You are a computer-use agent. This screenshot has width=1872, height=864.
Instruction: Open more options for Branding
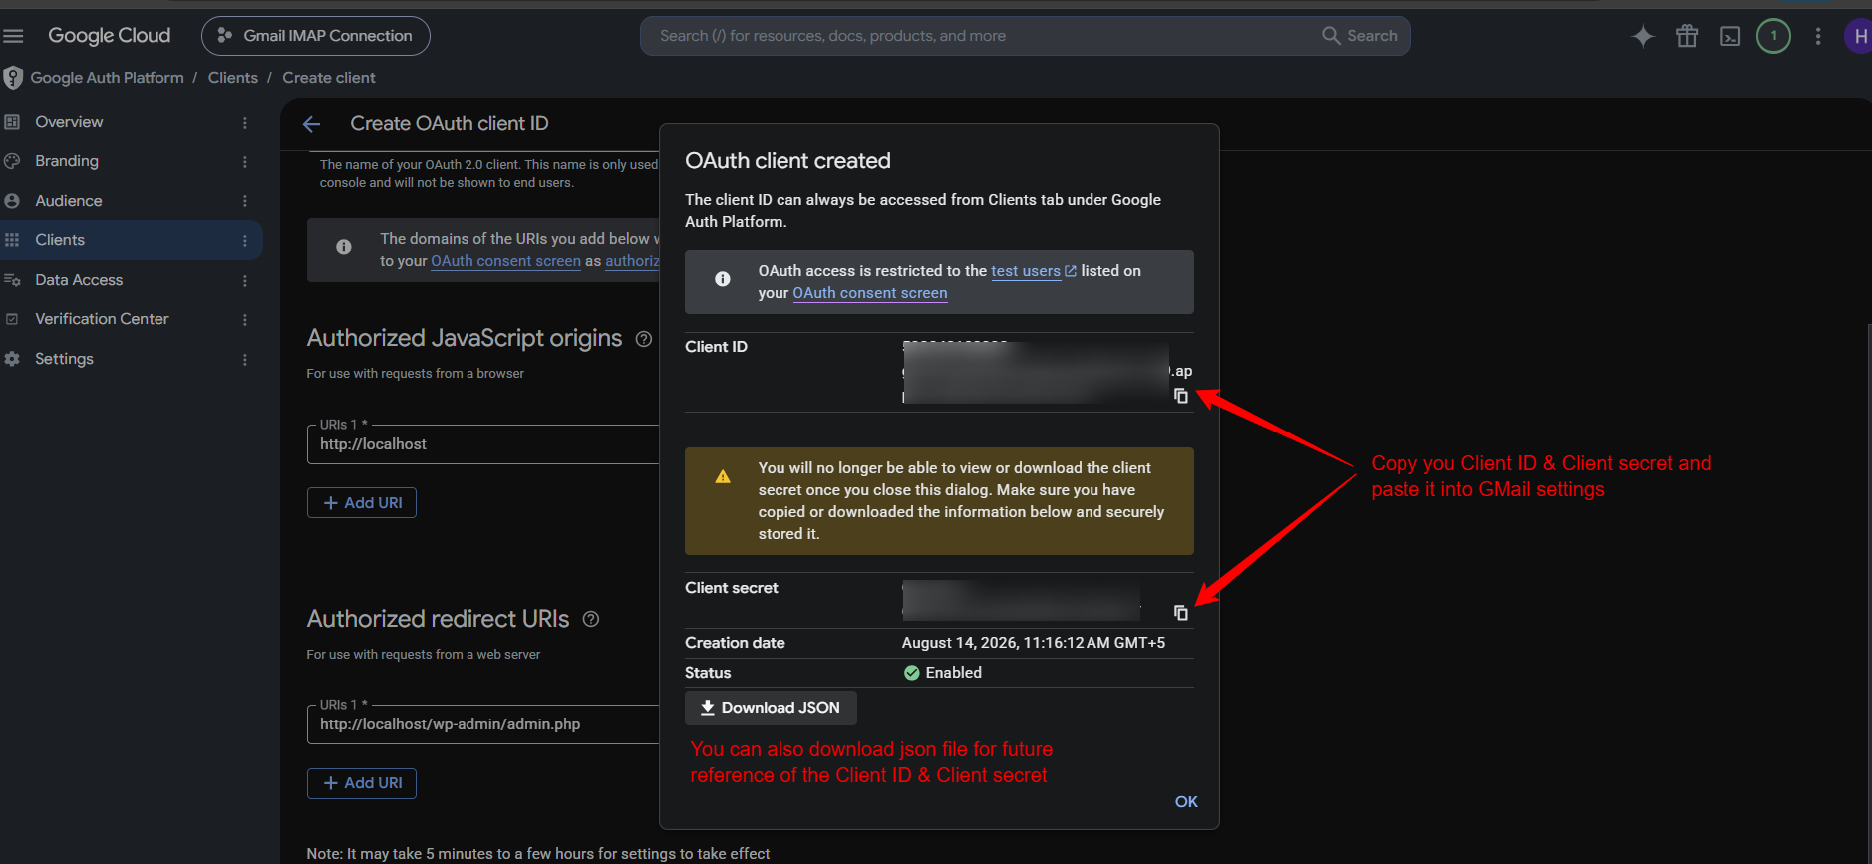pos(245,161)
